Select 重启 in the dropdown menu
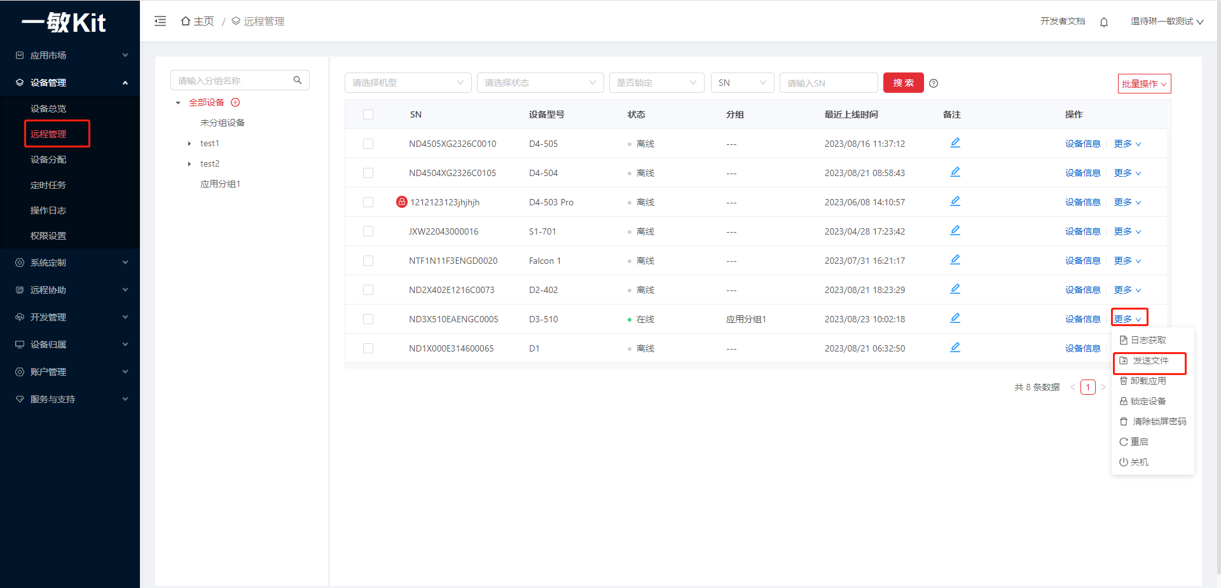 pos(1138,442)
